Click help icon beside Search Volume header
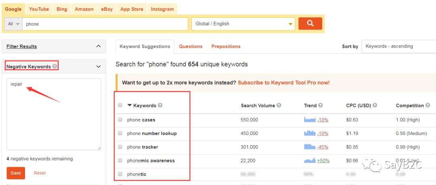This screenshot has height=185, width=436. coord(279,106)
